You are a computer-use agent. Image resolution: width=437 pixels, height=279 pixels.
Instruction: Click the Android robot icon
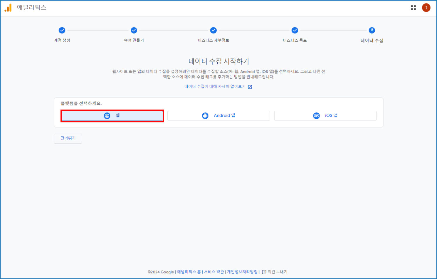[205, 116]
